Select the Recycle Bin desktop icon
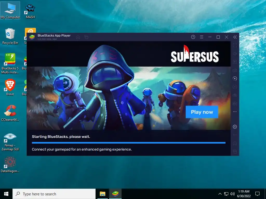 coord(10,36)
